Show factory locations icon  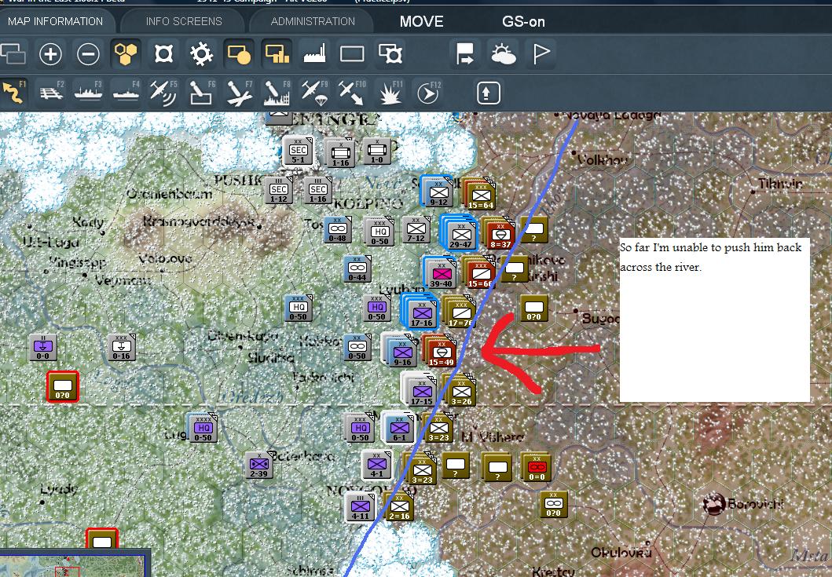[x=314, y=53]
